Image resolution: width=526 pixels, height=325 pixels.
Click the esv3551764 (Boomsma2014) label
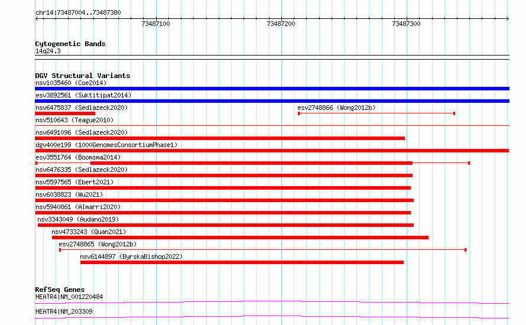[78, 157]
